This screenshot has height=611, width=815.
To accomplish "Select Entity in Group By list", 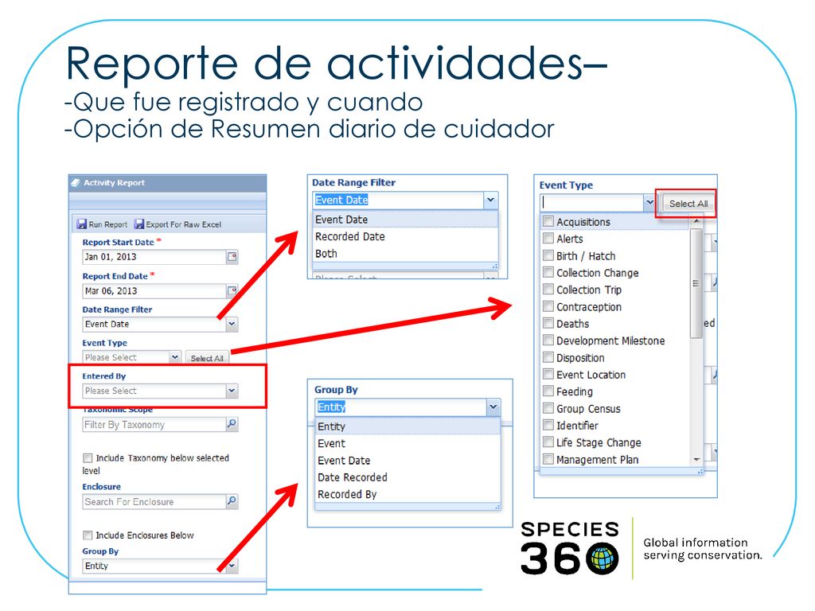I will point(408,426).
